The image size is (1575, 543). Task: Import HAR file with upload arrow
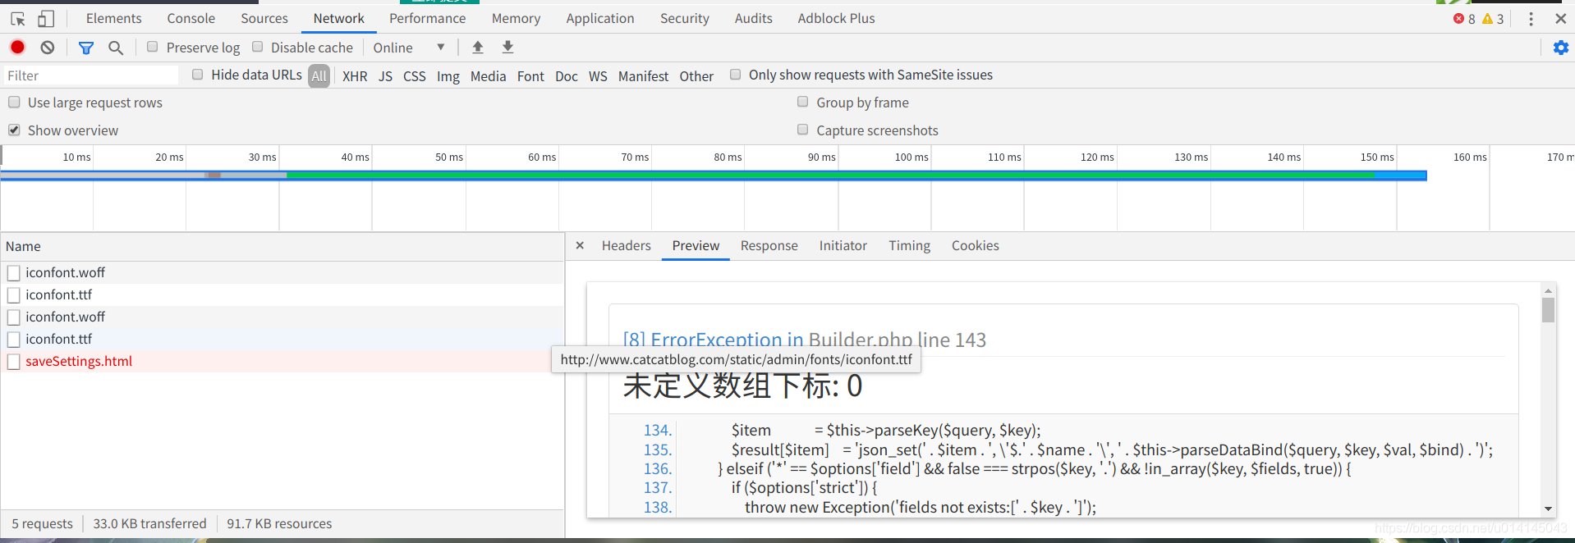pos(477,48)
